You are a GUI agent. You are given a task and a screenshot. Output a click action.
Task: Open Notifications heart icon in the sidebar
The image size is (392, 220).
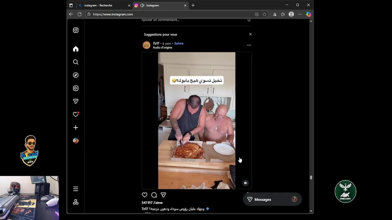tap(76, 114)
